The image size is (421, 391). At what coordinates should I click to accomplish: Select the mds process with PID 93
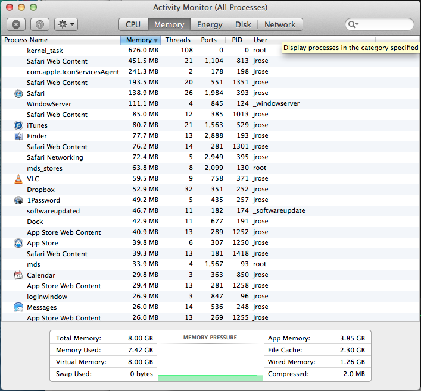click(x=210, y=264)
